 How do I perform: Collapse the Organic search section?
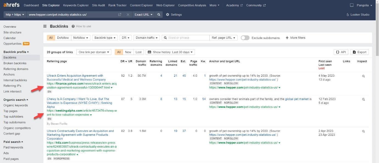[x=16, y=100]
